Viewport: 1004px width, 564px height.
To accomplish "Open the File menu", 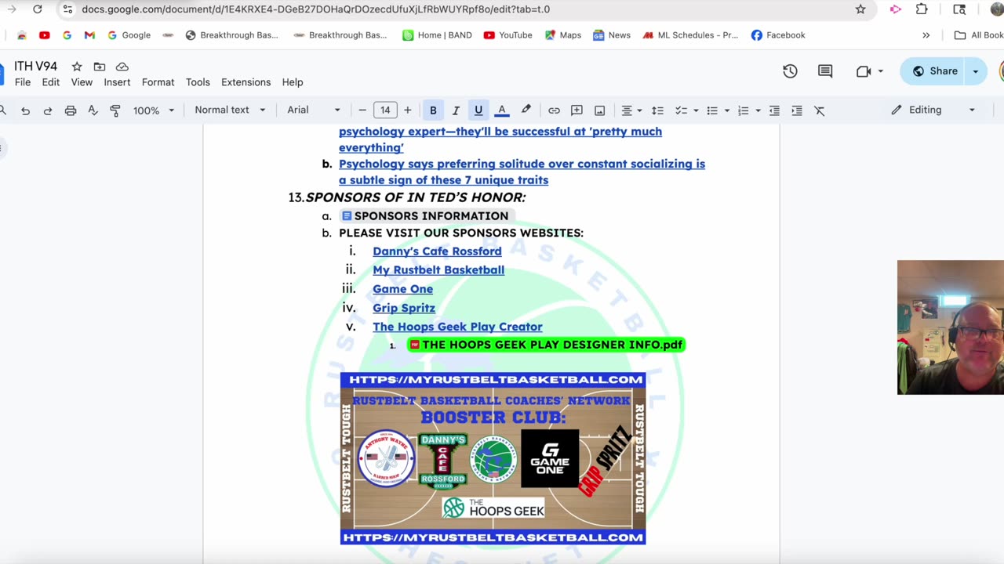I will [x=23, y=82].
